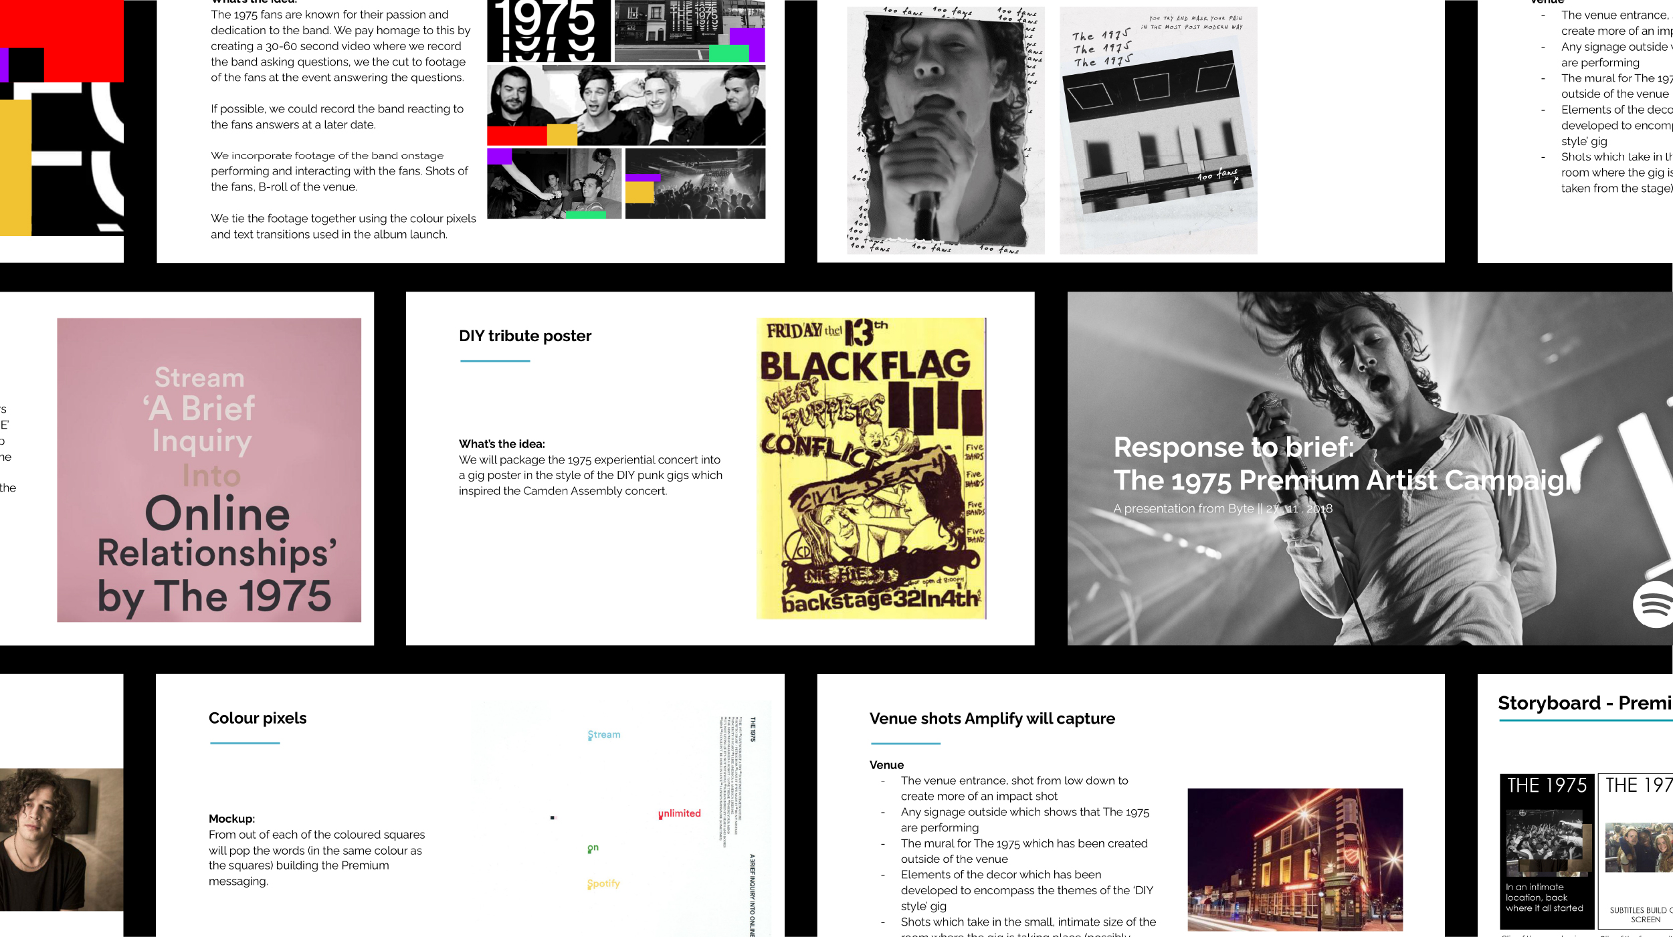Viewport: 1673px width, 937px height.
Task: Click the bold 'Venue' subheading on venue shots slide
Action: 886,765
